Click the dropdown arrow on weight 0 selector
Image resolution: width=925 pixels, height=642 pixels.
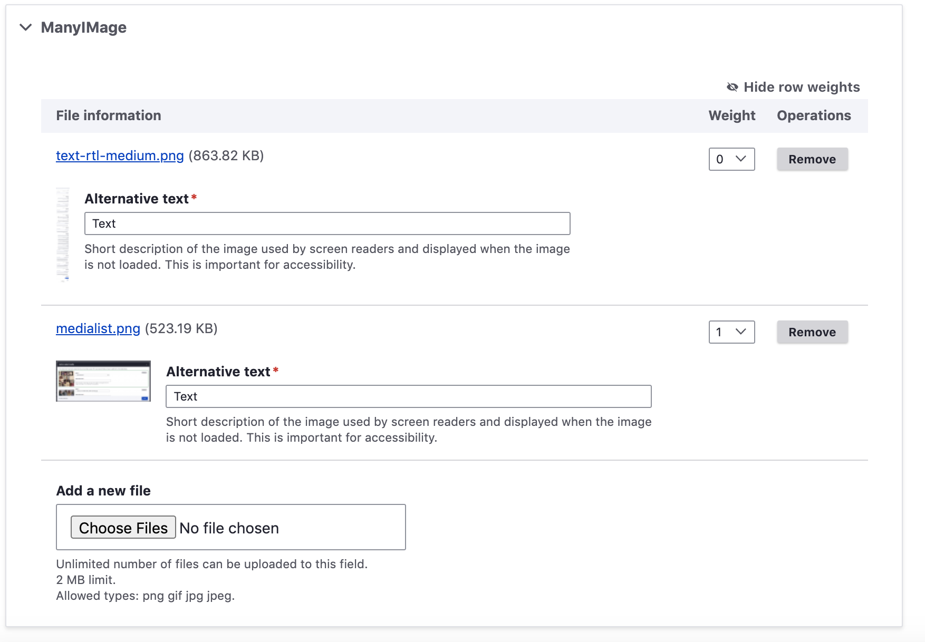(x=741, y=159)
